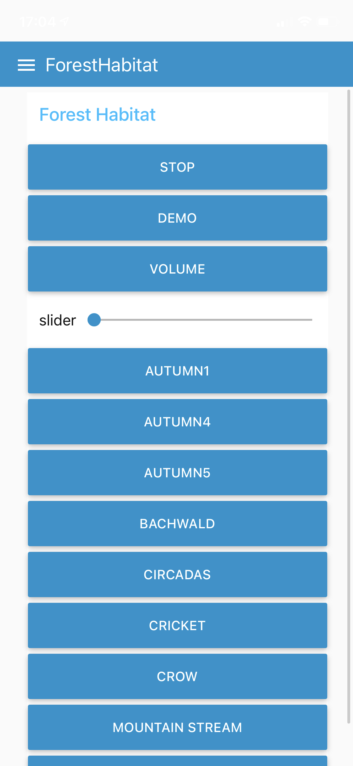Select the VOLUME button
This screenshot has width=353, height=766.
coord(178,269)
